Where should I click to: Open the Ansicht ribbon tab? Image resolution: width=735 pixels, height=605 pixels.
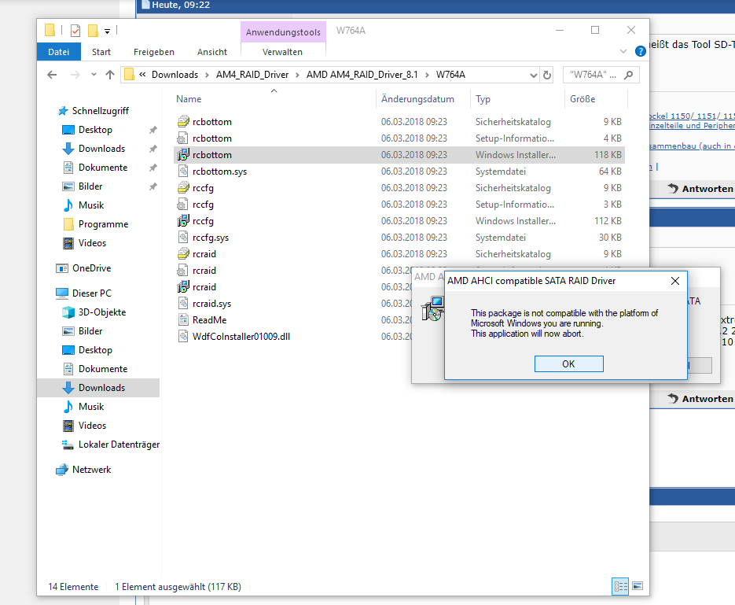[x=212, y=52]
